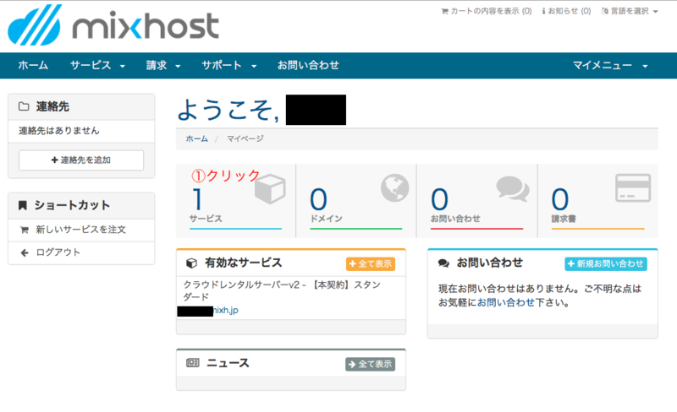Open the ドメイン count tile
This screenshot has width=677, height=412.
click(356, 200)
